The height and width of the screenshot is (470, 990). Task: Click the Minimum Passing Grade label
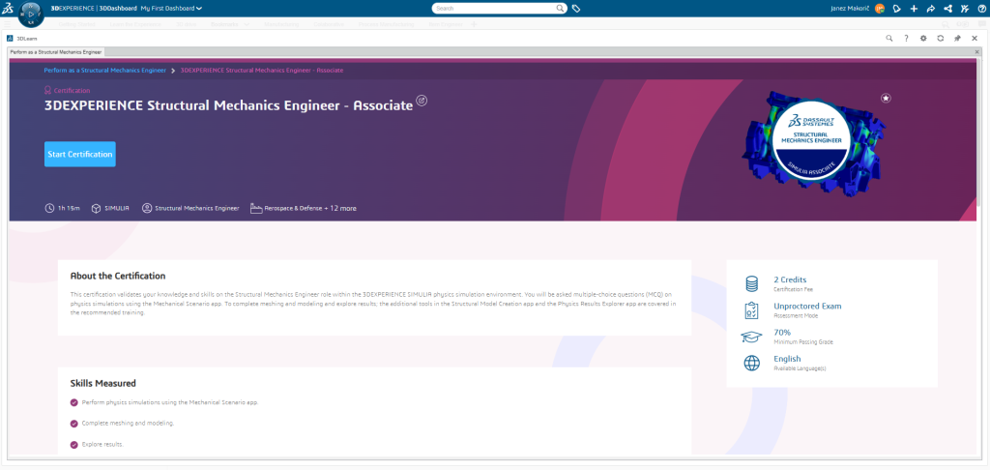coord(803,341)
